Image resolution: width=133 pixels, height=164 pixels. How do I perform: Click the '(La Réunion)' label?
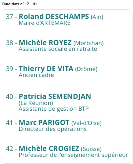pyautogui.click(x=36, y=103)
